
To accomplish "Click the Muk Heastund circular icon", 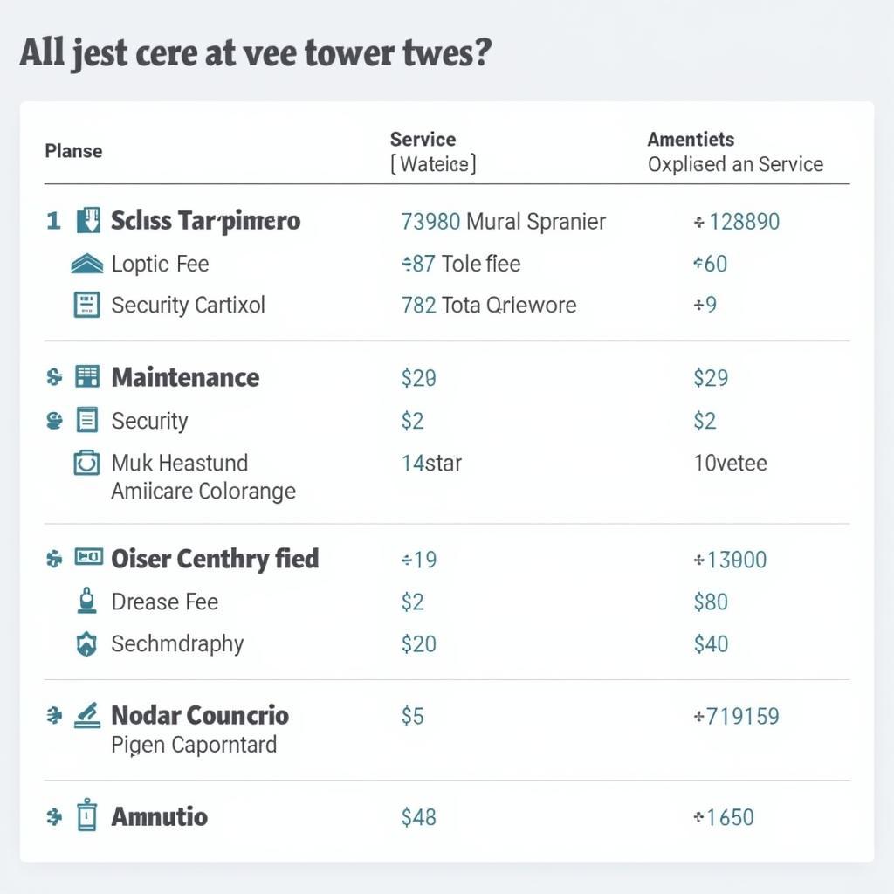I will point(86,463).
